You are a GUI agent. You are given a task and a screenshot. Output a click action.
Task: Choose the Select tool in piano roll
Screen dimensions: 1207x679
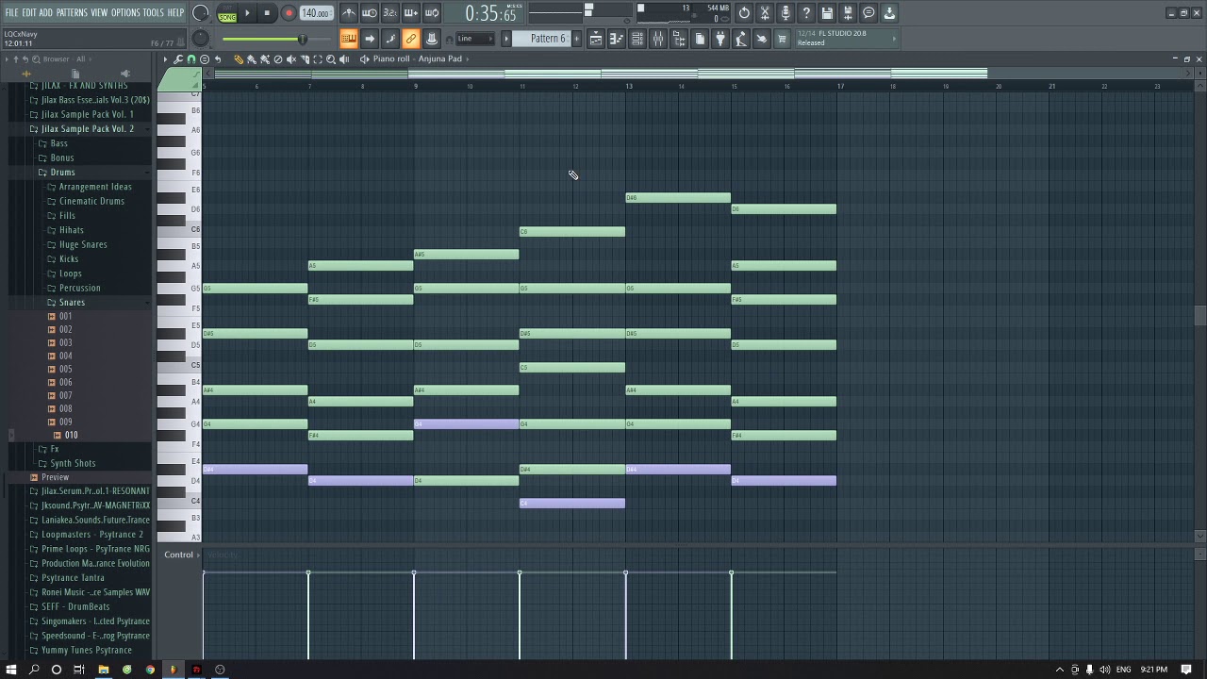318,59
